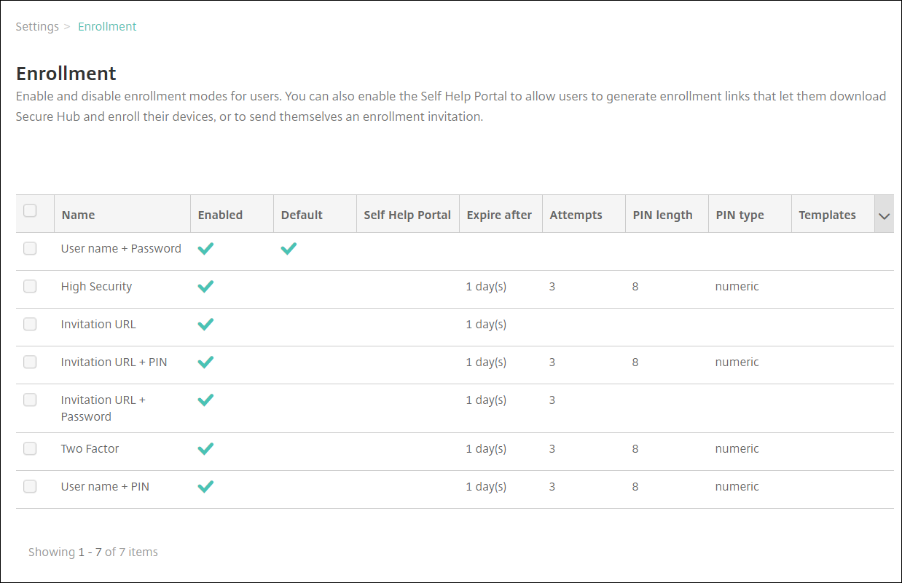The image size is (902, 583).
Task: Select the High Security row checkbox
Action: point(30,287)
